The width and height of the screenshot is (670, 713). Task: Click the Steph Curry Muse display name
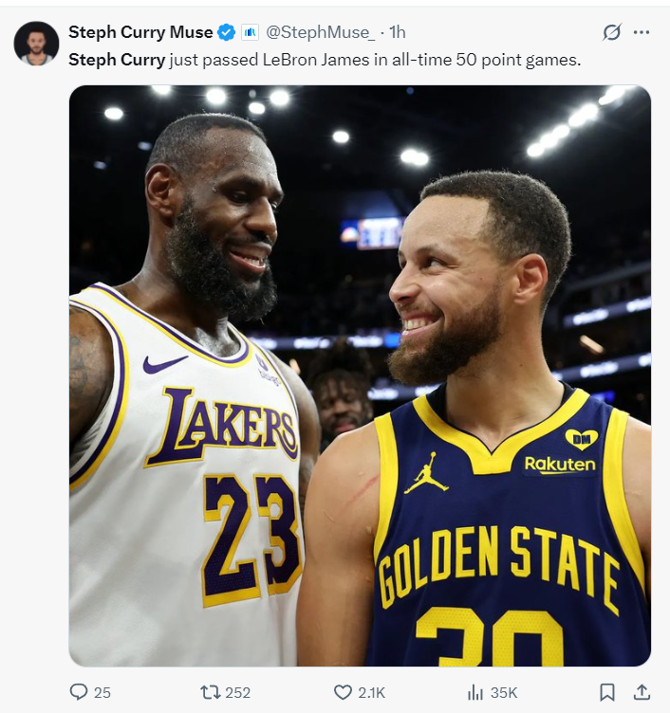(x=140, y=32)
